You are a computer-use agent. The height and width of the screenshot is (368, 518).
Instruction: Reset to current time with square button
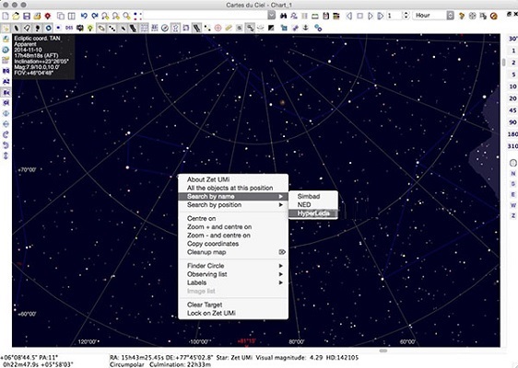pyautogui.click(x=359, y=16)
